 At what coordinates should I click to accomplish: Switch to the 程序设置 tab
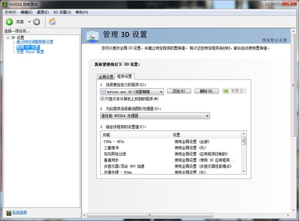125,76
